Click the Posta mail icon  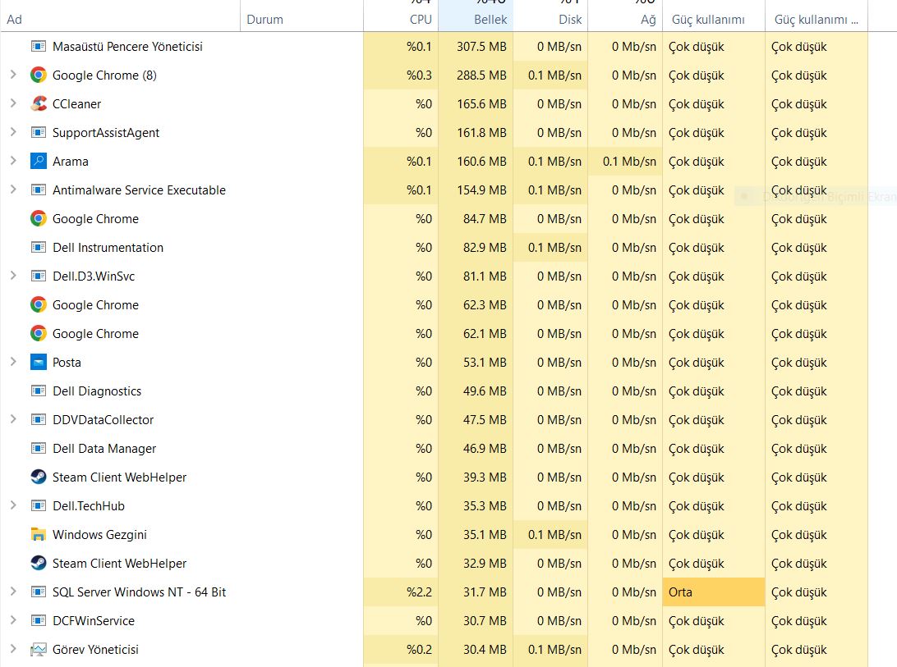(x=38, y=363)
